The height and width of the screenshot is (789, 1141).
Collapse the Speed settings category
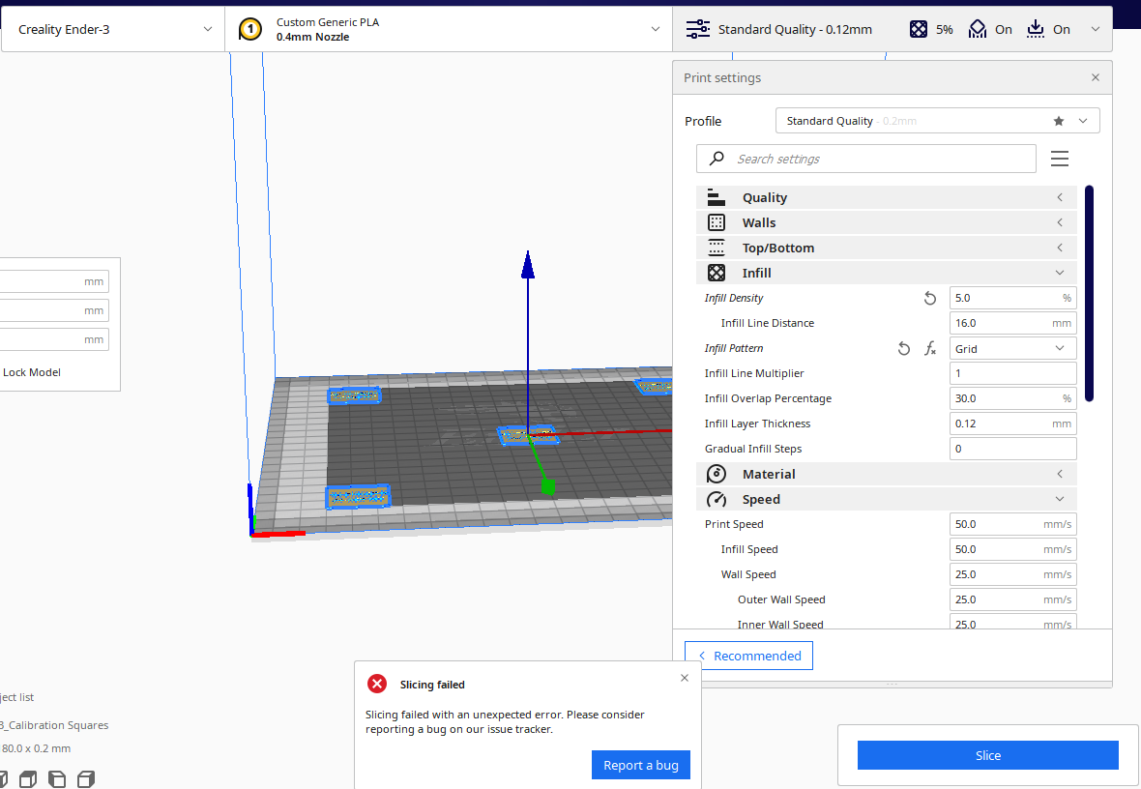pos(887,499)
